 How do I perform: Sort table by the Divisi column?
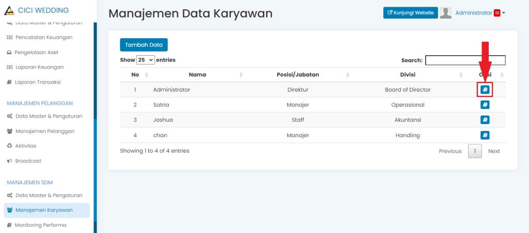(408, 75)
